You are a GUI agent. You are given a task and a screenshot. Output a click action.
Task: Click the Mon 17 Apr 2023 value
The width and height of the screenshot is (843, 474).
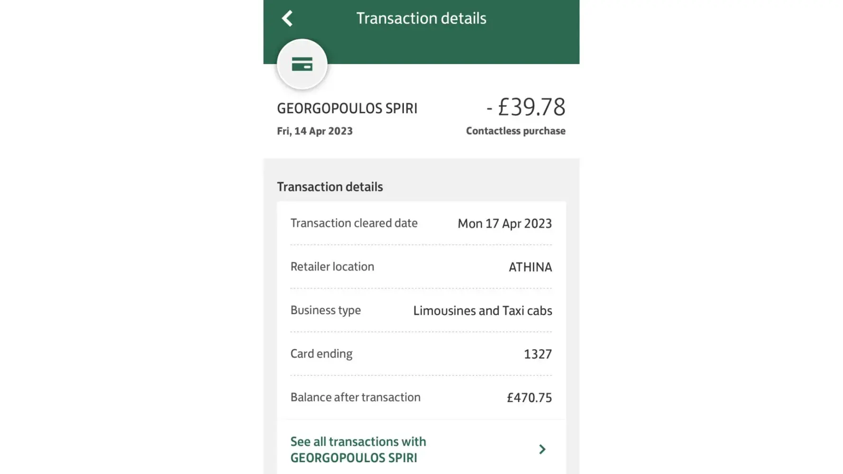[x=504, y=224]
